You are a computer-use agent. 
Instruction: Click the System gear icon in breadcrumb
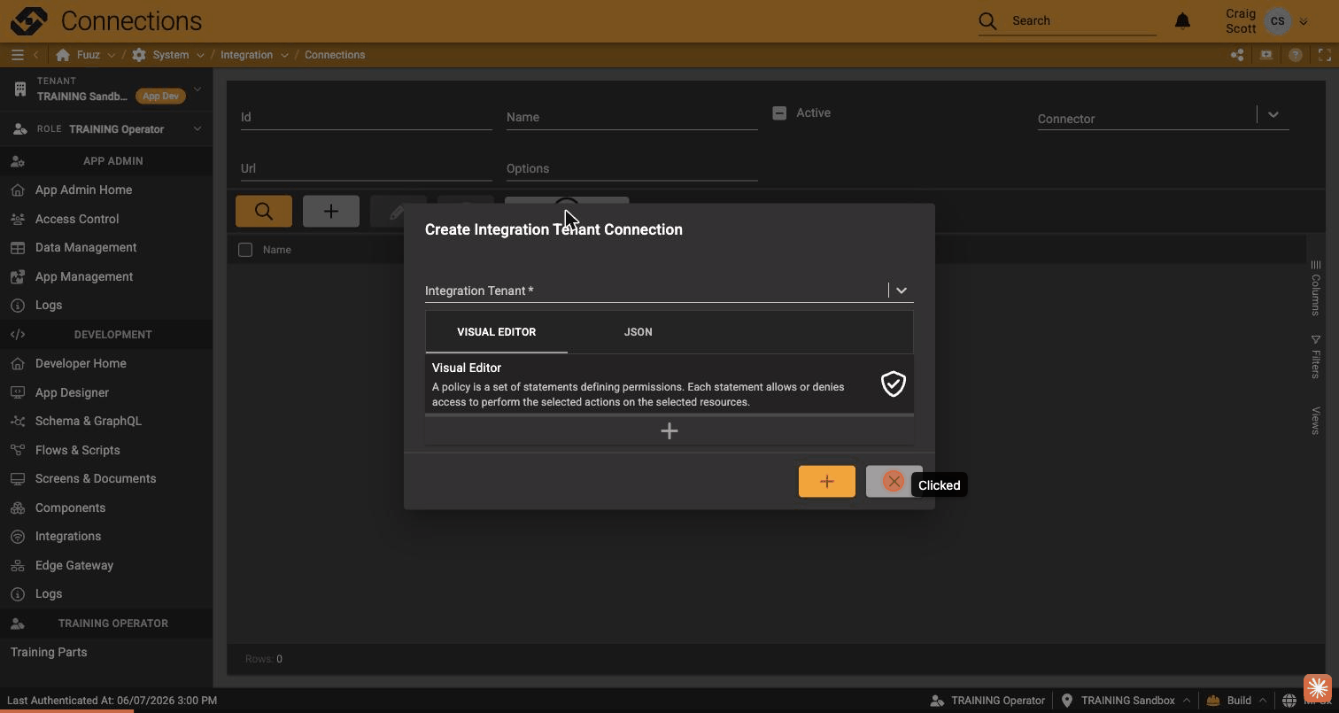139,55
